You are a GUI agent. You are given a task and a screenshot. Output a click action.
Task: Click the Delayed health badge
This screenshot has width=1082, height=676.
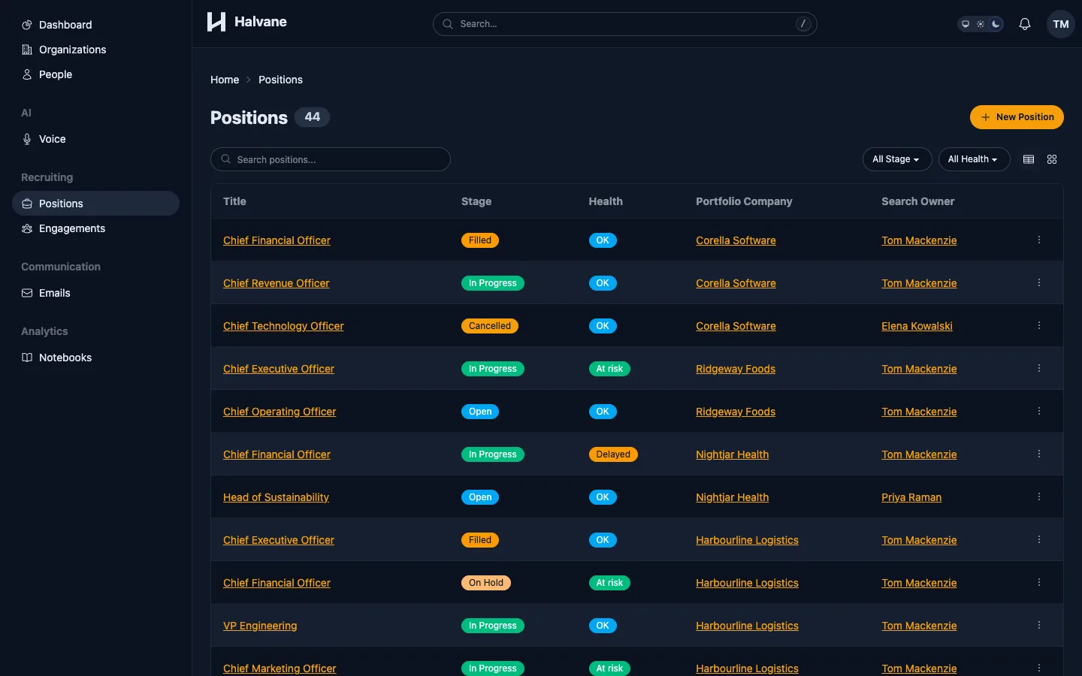tap(613, 454)
